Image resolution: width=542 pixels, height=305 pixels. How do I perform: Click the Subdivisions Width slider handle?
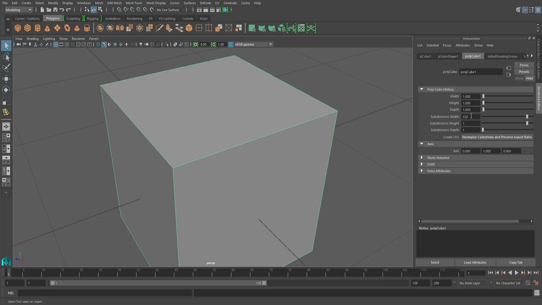527,116
